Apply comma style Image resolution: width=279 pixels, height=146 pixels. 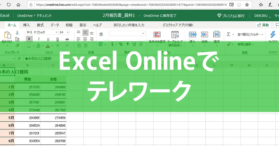click(x=128, y=44)
